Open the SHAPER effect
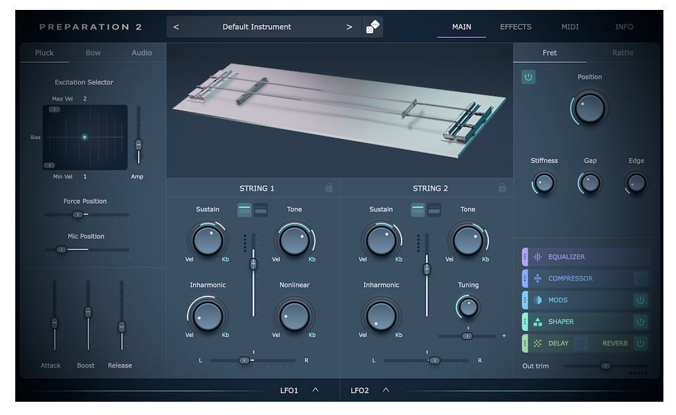676x415 pixels. (x=561, y=322)
